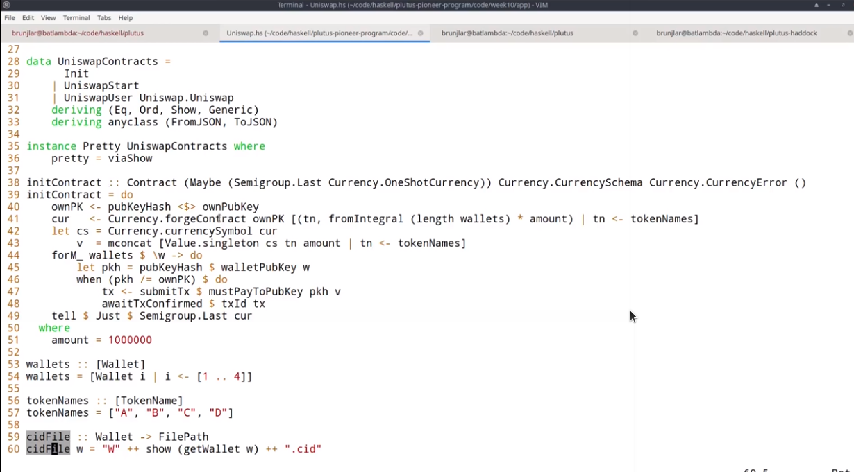Viewport: 854px width, 472px height.
Task: Switch to the plutus-haddock terminal tab
Action: [x=736, y=33]
